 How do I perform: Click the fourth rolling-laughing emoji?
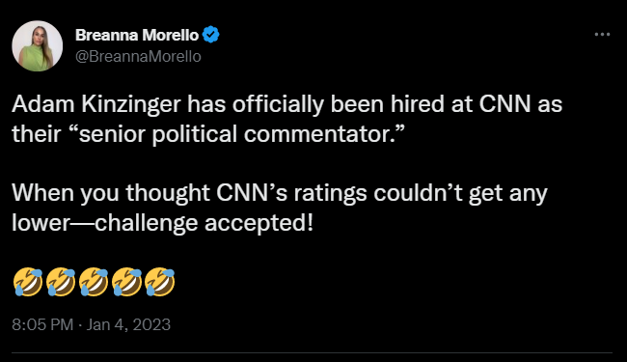126,282
